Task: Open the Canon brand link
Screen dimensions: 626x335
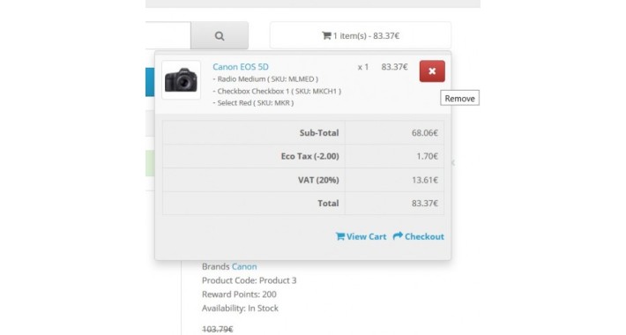Action: click(x=244, y=266)
